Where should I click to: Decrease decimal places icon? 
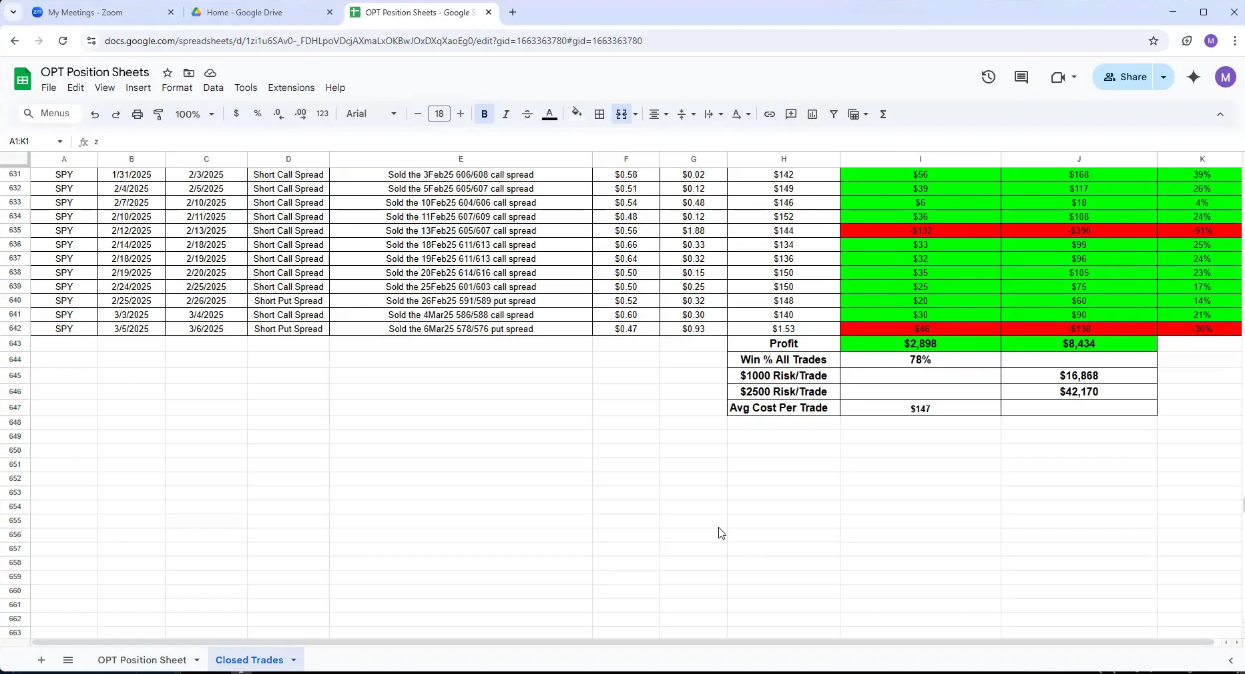tap(279, 114)
